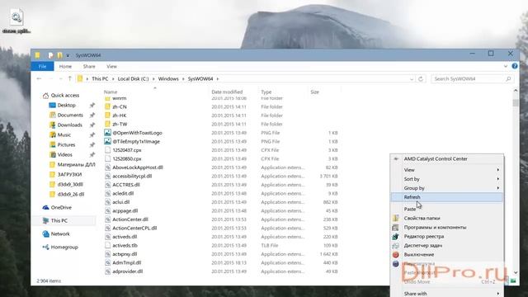The height and width of the screenshot is (297, 528).
Task: Open the Explorer help icon
Action: pos(515,66)
